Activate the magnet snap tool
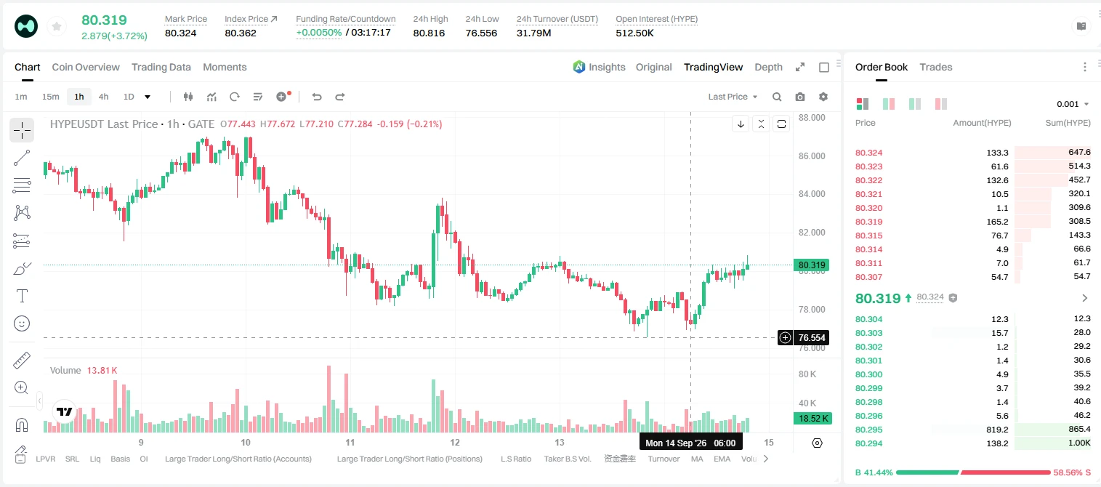The width and height of the screenshot is (1101, 487). (22, 425)
